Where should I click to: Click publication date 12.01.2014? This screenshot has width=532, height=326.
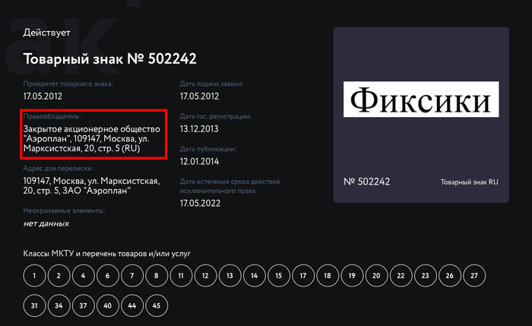199,161
